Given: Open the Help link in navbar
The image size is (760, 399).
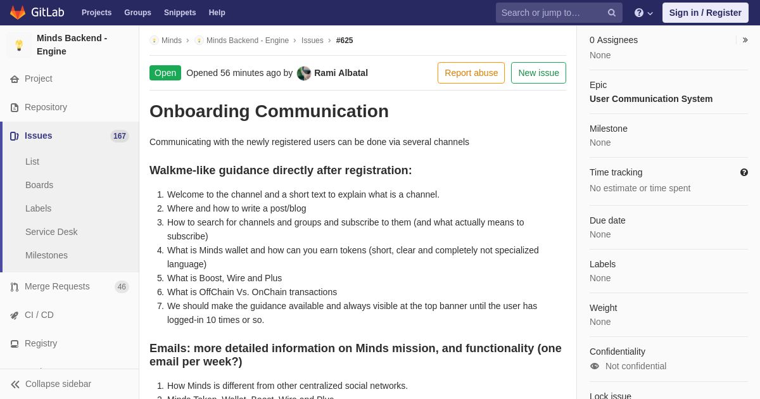Looking at the screenshot, I should pos(217,13).
